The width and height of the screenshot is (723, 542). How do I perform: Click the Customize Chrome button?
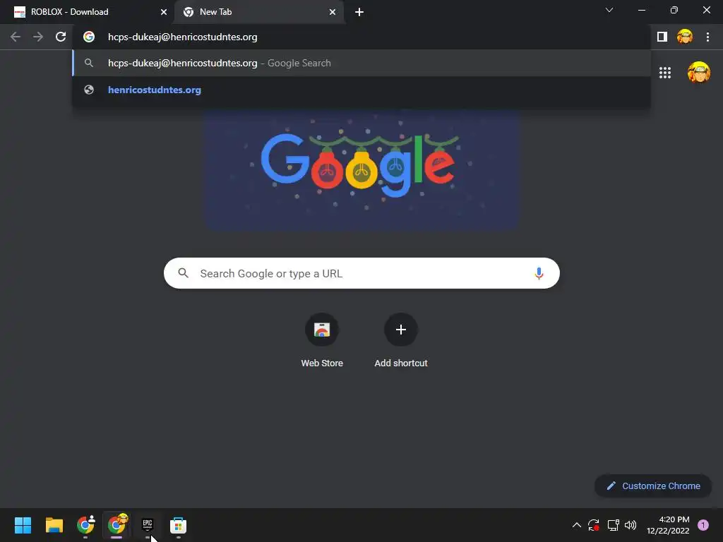653,486
